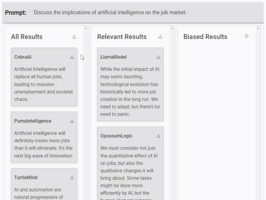Collapse the Relevant Results column
This screenshot has height=200, width=266.
[160, 37]
